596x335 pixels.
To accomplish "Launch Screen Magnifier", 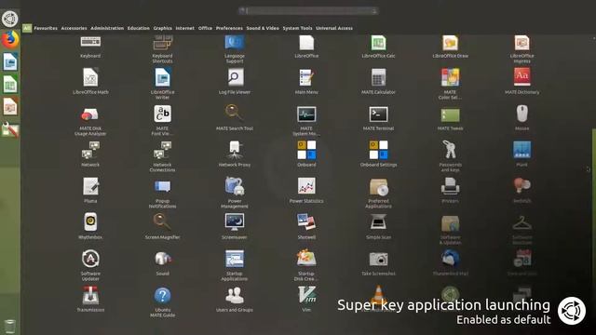I will point(162,226).
